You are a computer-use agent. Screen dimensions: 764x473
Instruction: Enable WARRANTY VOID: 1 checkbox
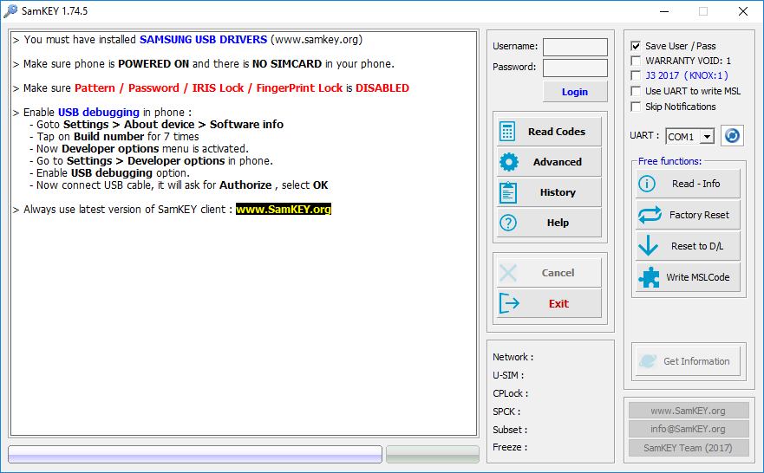(636, 61)
